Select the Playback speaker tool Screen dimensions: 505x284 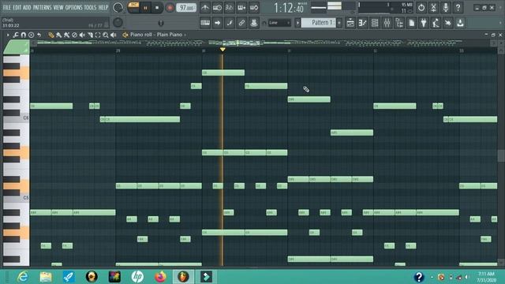114,35
